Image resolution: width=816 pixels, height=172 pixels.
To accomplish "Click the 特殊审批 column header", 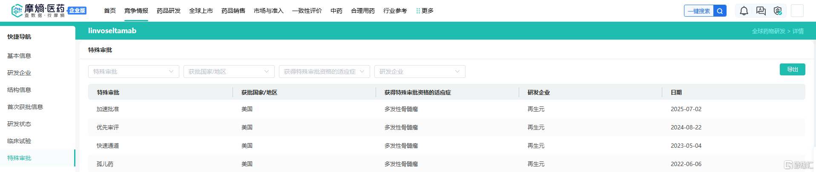I will coord(108,92).
